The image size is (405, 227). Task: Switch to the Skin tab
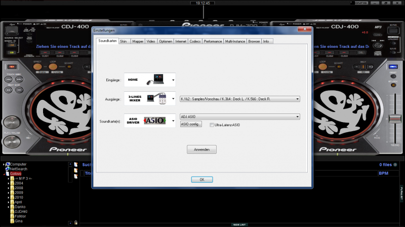tap(124, 41)
